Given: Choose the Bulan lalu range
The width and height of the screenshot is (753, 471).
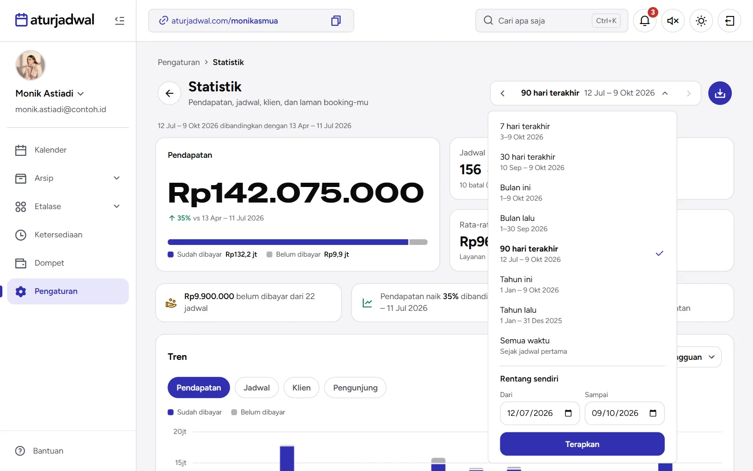Looking at the screenshot, I should coord(582,223).
